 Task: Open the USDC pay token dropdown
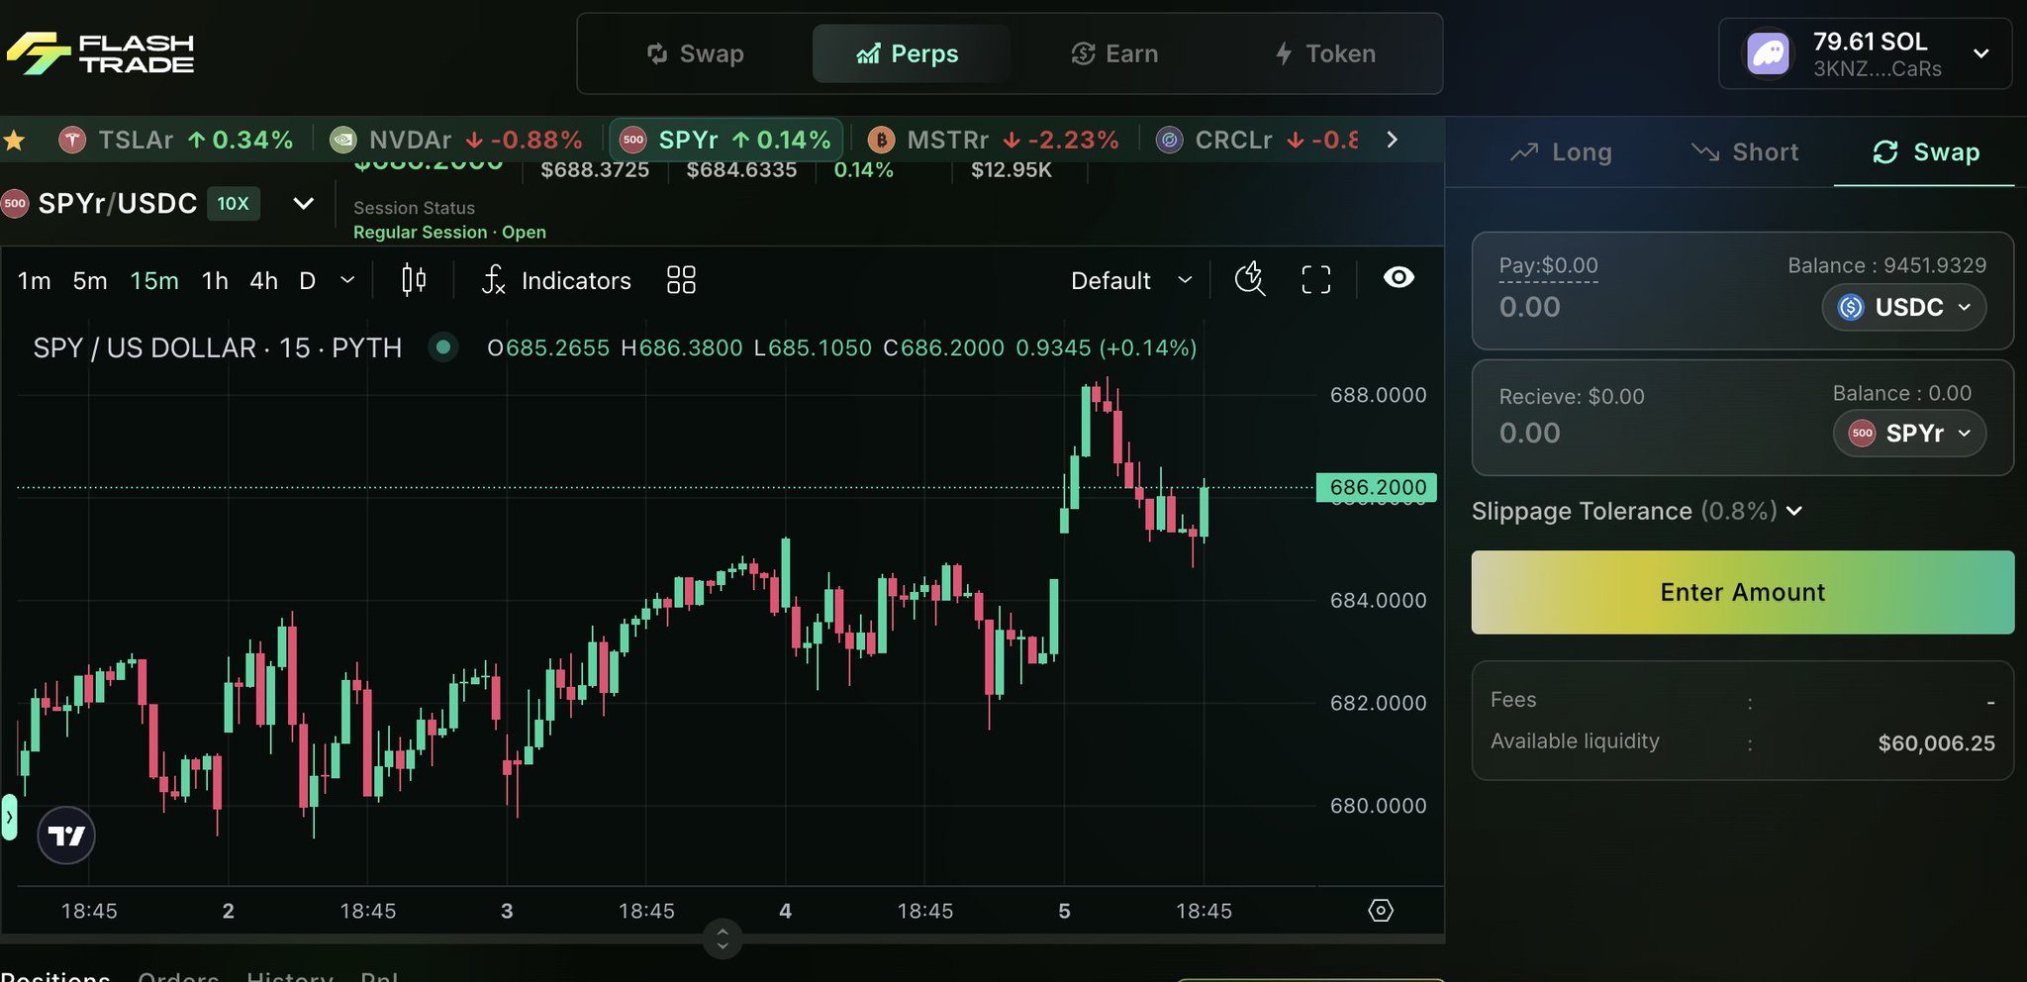coord(1903,308)
